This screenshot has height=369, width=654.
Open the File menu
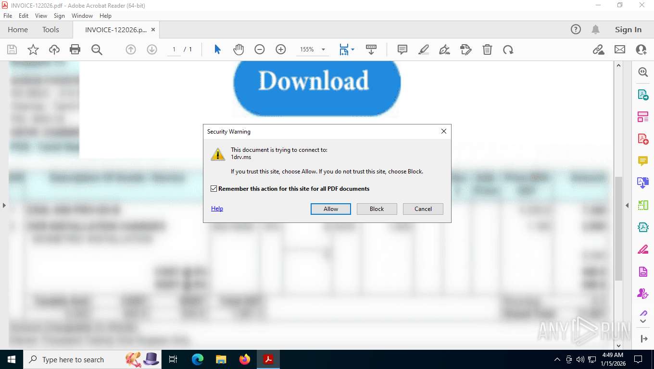[8, 16]
